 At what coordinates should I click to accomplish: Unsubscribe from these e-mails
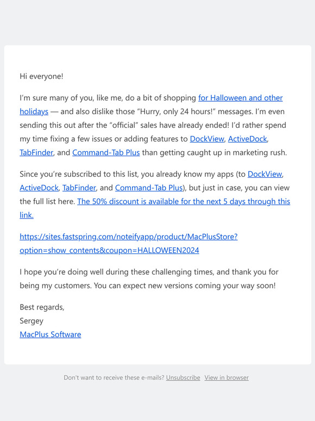click(x=183, y=377)
